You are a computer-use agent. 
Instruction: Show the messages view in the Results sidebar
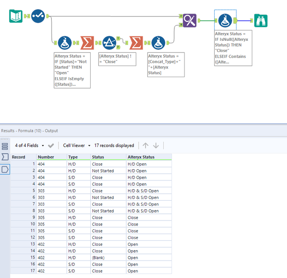5,146
